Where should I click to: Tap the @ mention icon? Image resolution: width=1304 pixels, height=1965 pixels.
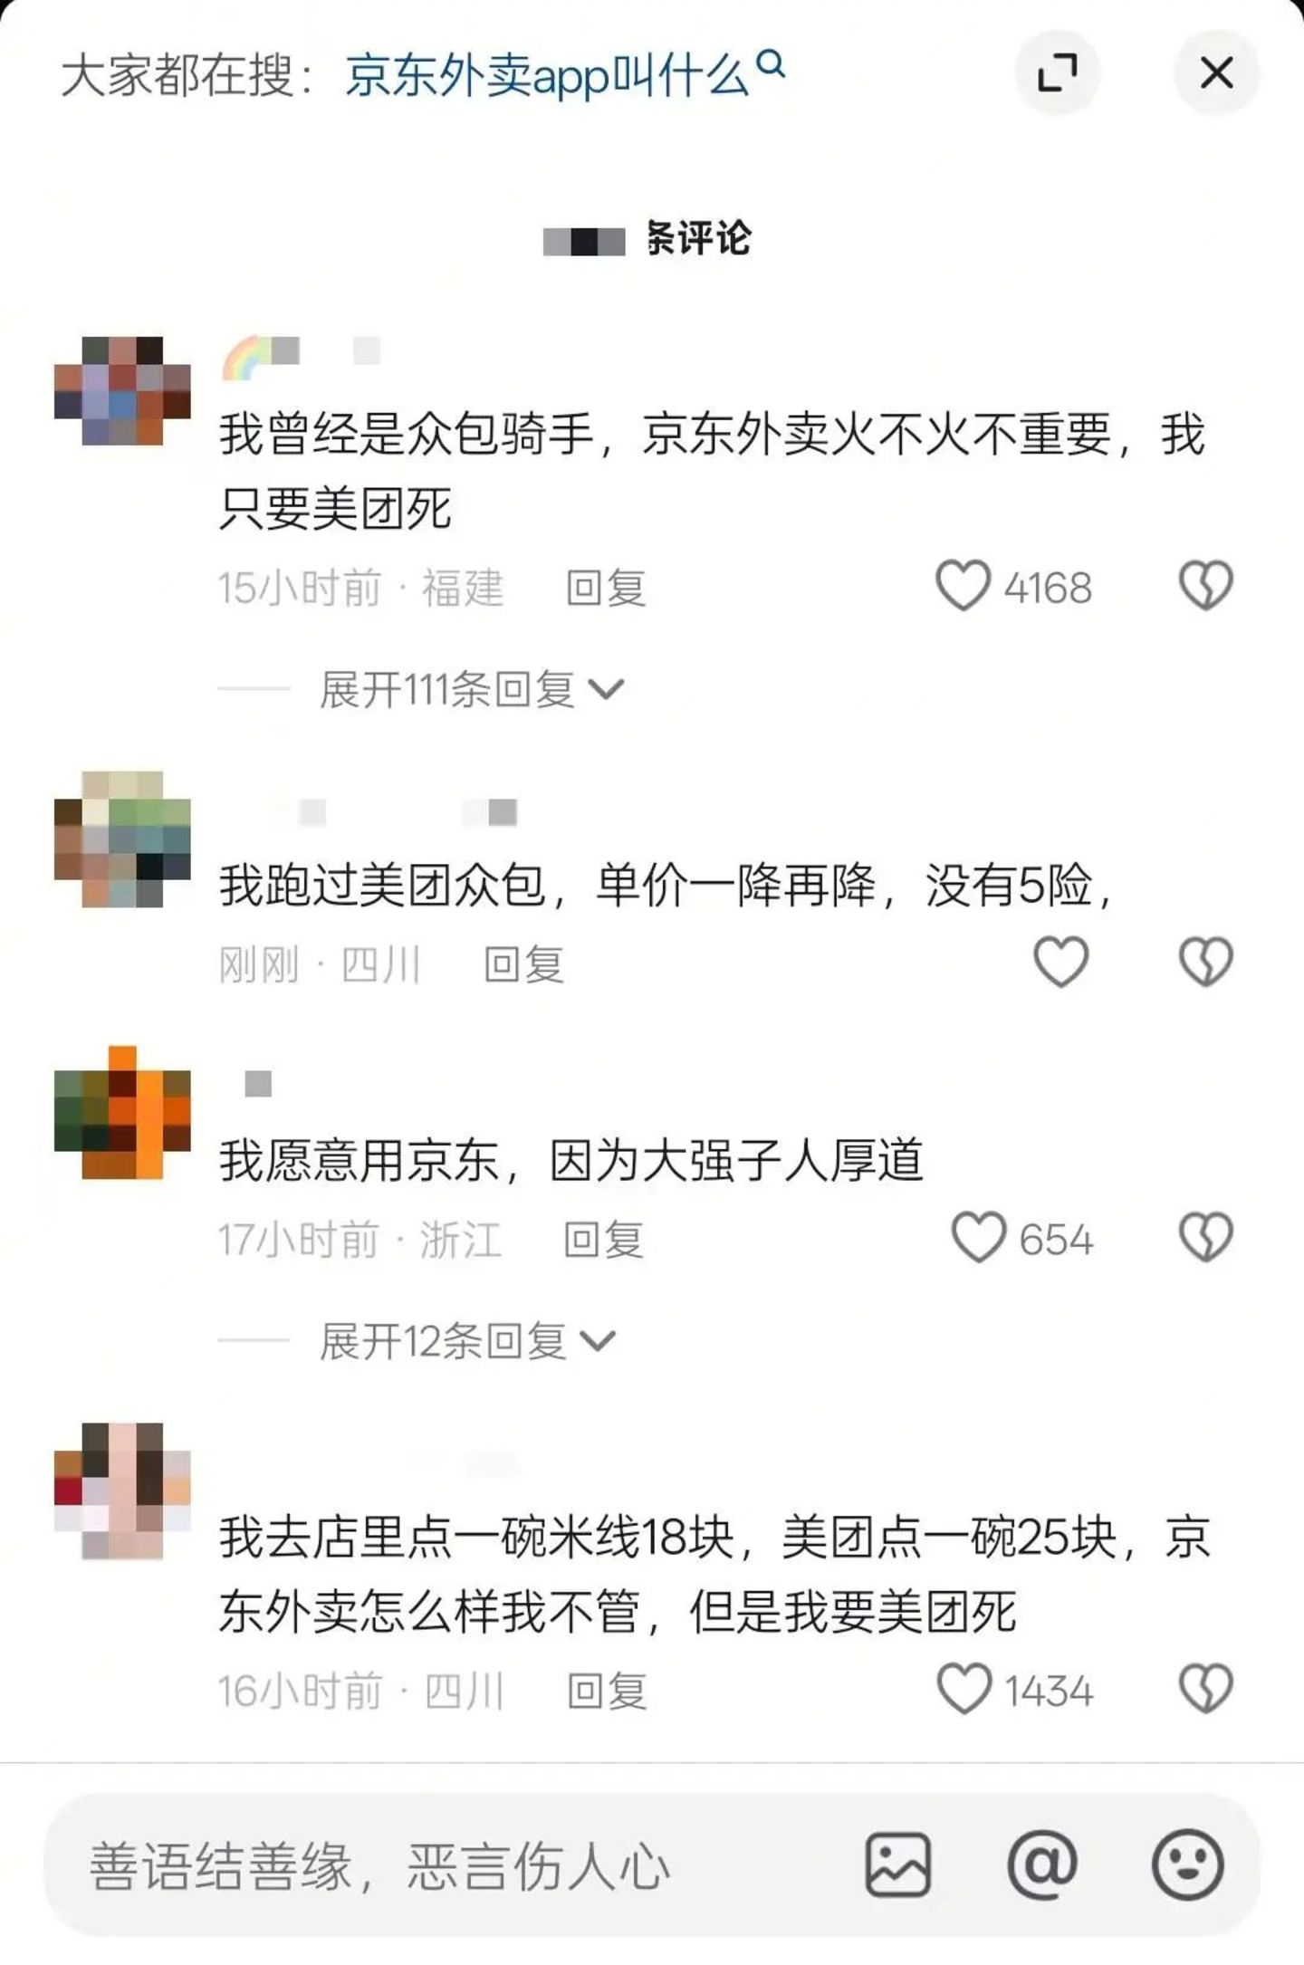(1042, 1865)
